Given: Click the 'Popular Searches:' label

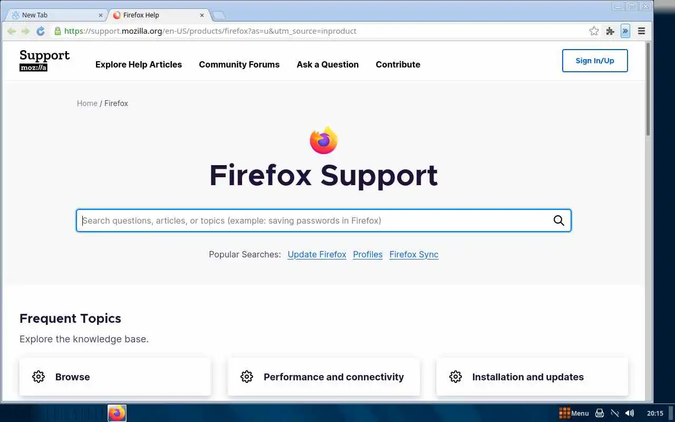Looking at the screenshot, I should coord(245,254).
